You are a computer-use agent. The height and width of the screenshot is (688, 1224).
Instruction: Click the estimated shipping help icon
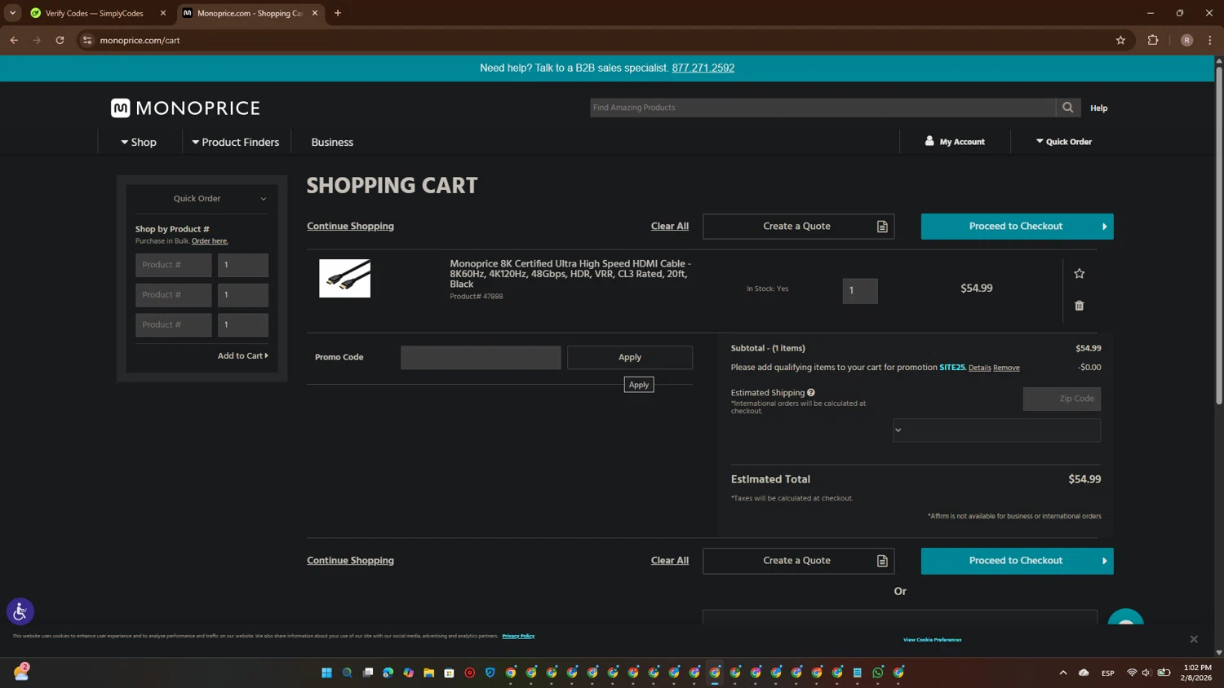click(x=811, y=393)
